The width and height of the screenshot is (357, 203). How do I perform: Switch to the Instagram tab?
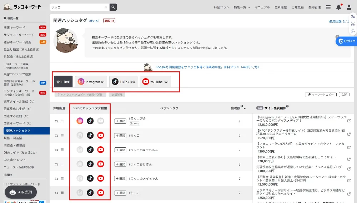91,82
